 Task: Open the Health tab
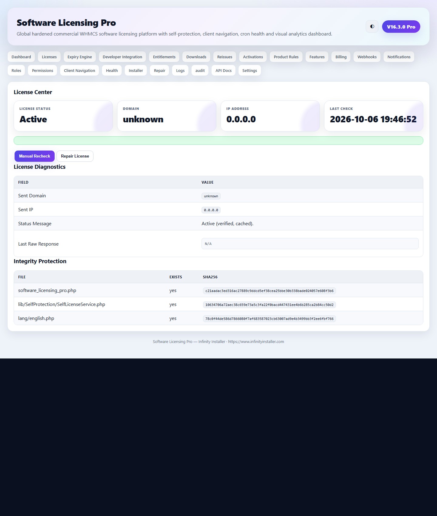[112, 70]
